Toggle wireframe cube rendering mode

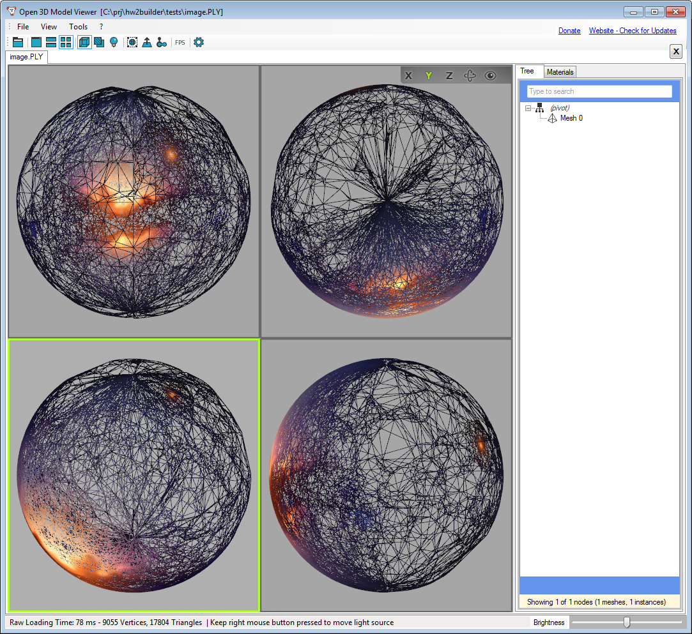pos(84,42)
